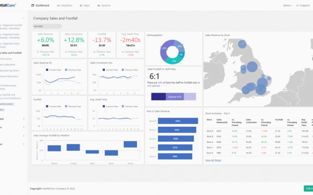Viewport: 313px width, 195px height.
Task: Select Company Sales and Footfall sidebar item
Action: (x=11, y=53)
